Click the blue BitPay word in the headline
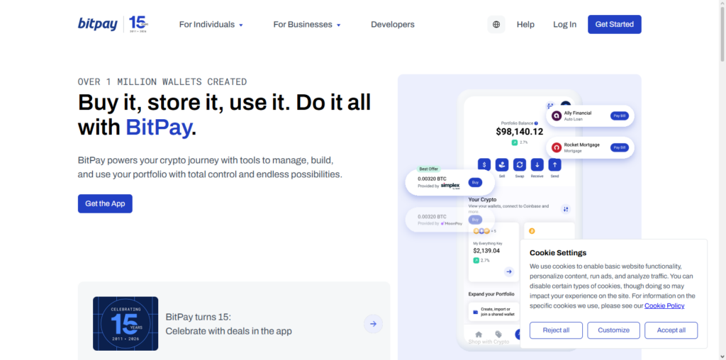The height and width of the screenshot is (360, 726). [x=158, y=128]
